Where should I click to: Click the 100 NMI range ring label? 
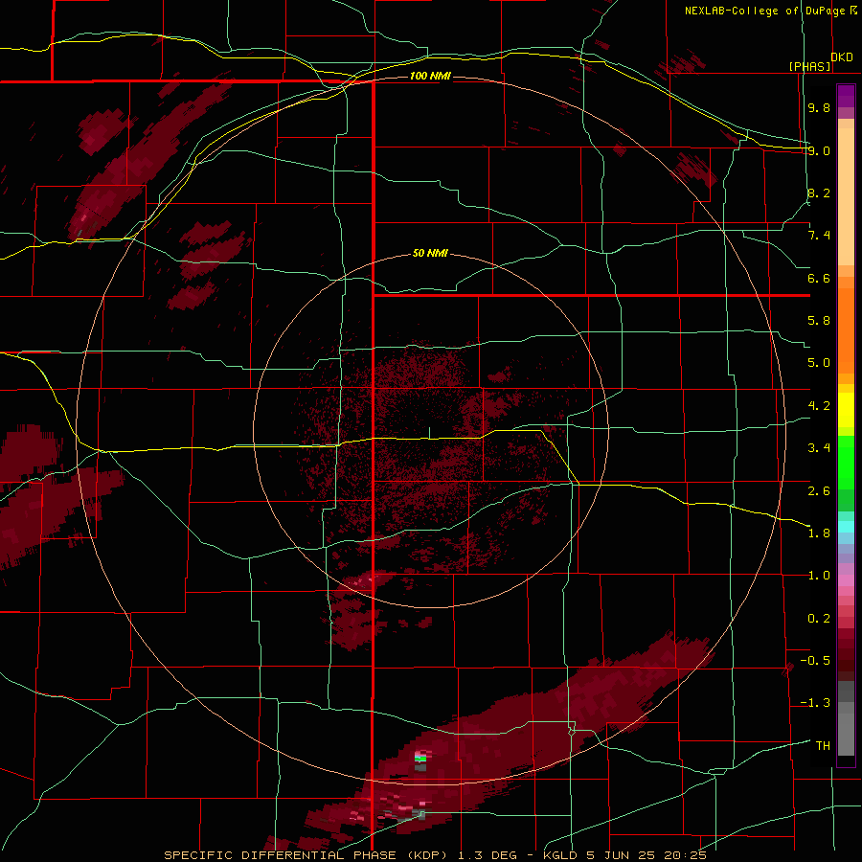[x=430, y=76]
